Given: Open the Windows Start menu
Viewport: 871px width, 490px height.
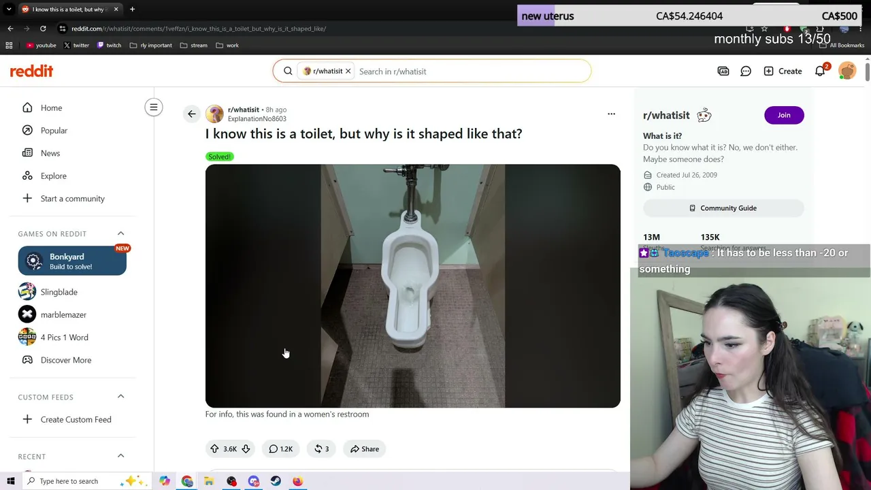Looking at the screenshot, I should (10, 481).
